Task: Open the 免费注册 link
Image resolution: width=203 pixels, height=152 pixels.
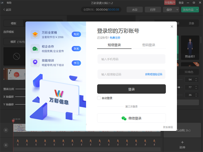Action: click(x=115, y=38)
